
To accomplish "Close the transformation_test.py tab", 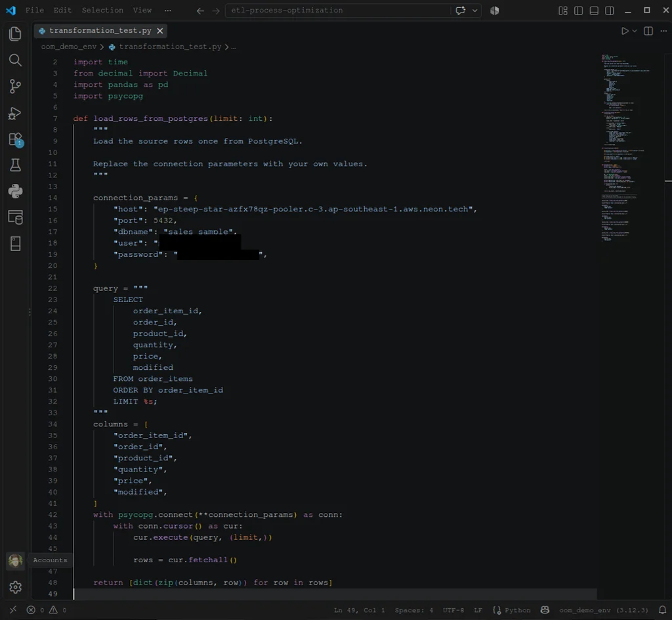I will pos(160,31).
